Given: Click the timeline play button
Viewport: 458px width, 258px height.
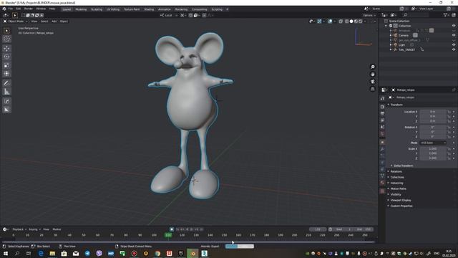Looking at the screenshot, I should tap(192, 229).
